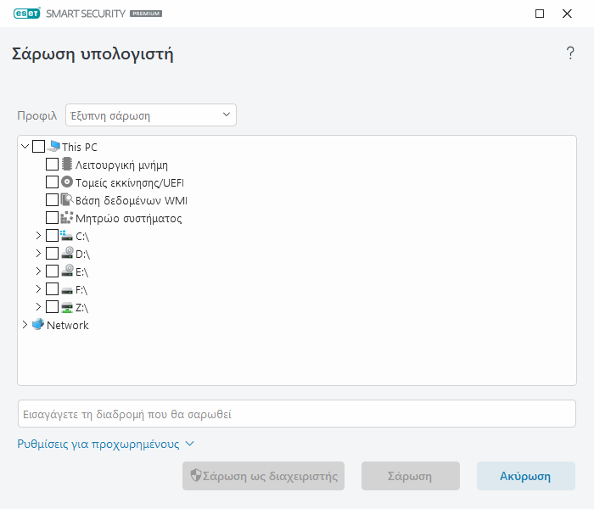Check the This PC checkbox
The width and height of the screenshot is (594, 509).
[38, 147]
